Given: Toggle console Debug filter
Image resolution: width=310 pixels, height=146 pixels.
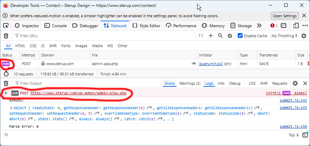Looking at the screenshot, I should pyautogui.click(x=235, y=83).
